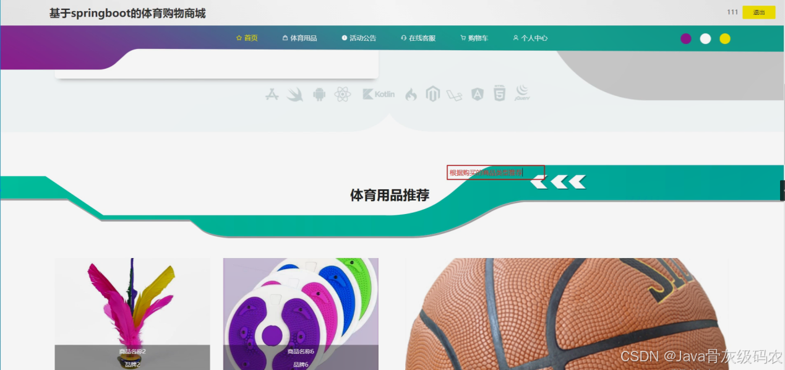Click the Kotlin logo
Screen dimensions: 785x370
pyautogui.click(x=379, y=94)
